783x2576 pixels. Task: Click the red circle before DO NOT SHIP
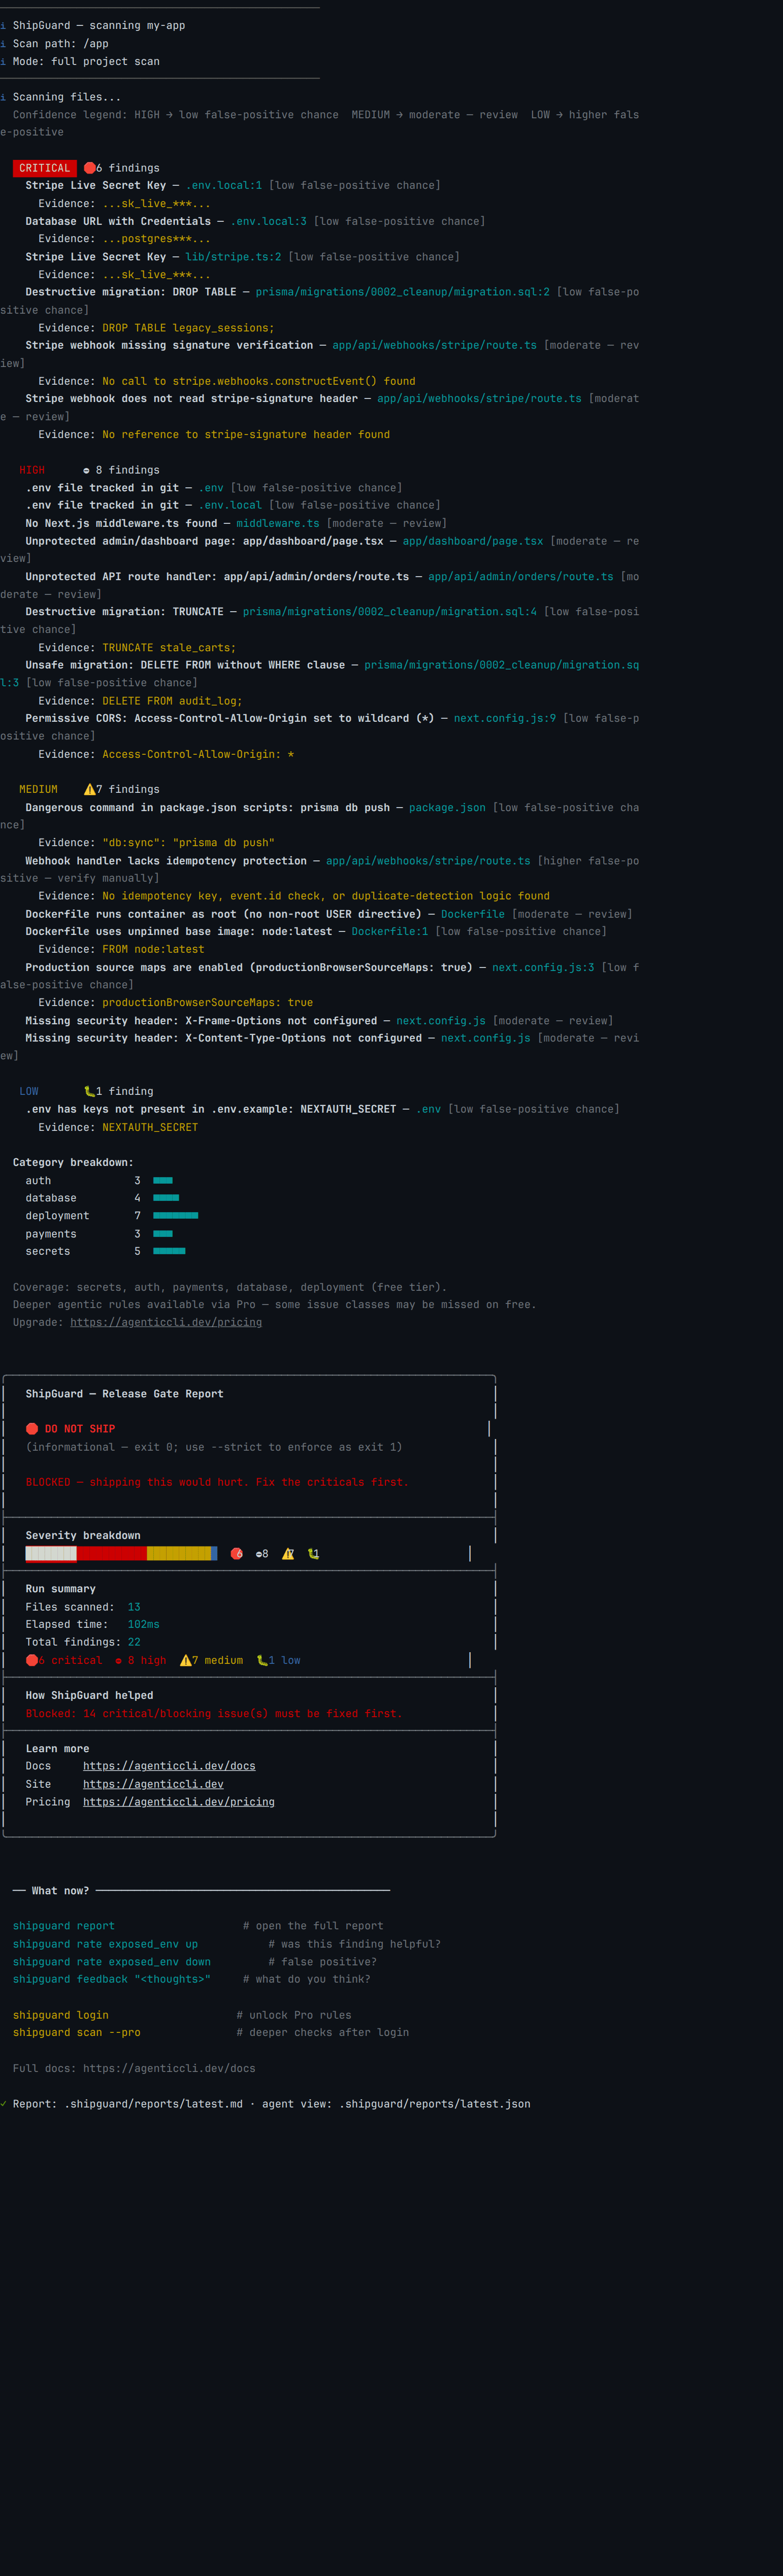tap(32, 1429)
